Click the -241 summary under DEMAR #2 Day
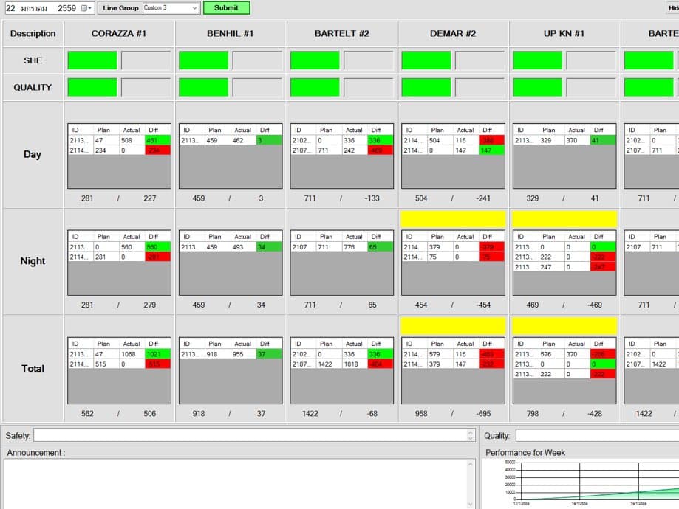This screenshot has height=509, width=679. [483, 198]
